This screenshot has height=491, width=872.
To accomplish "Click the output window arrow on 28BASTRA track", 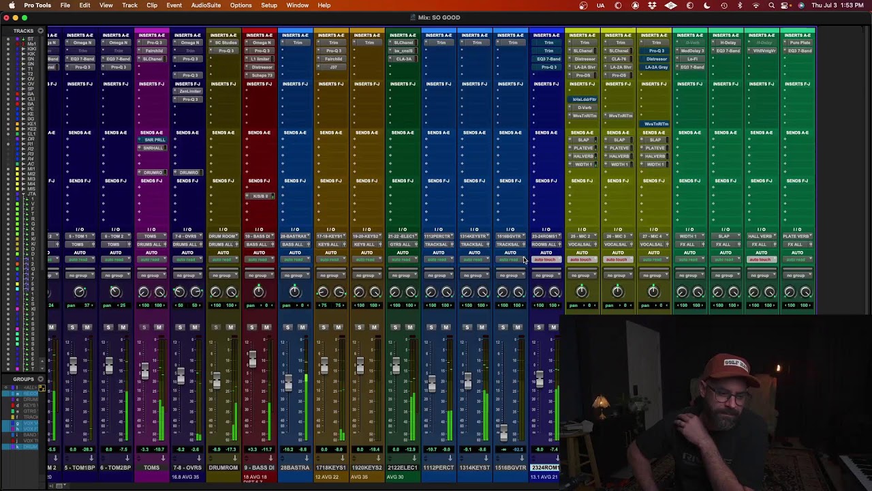I will click(x=307, y=458).
